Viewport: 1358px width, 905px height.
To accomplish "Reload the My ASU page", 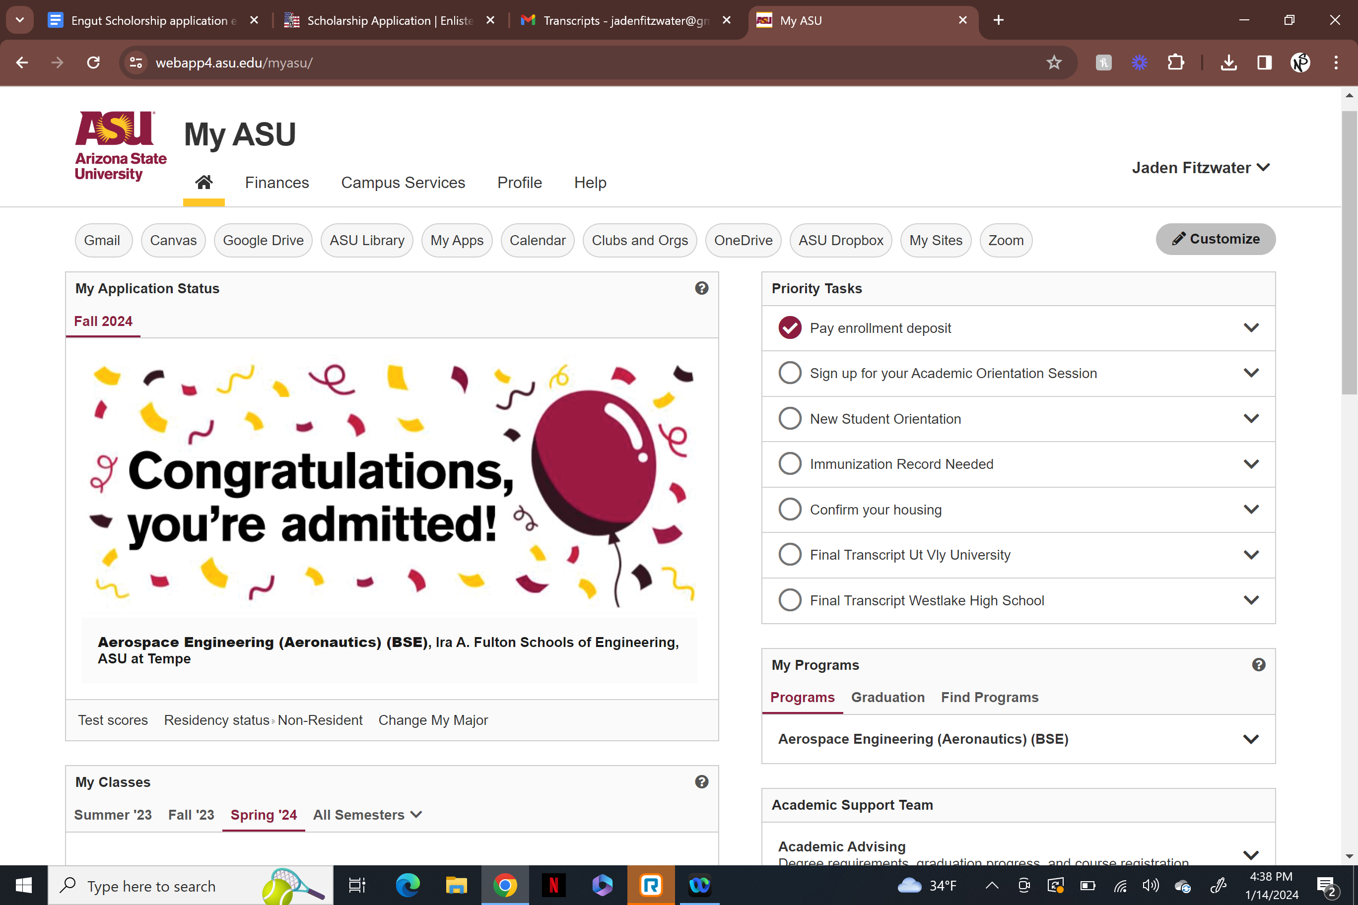I will point(93,63).
